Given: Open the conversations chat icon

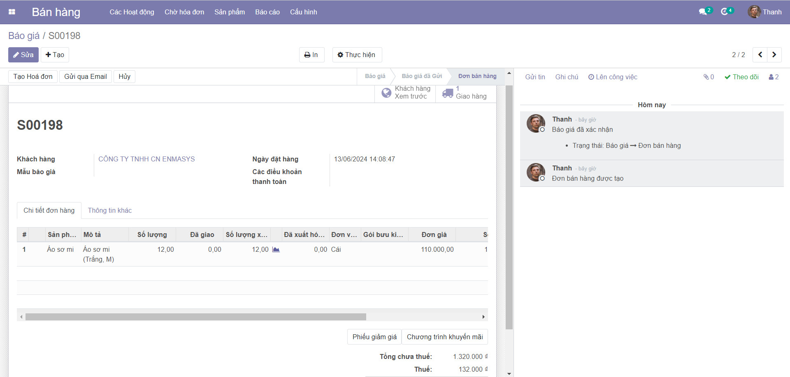Looking at the screenshot, I should pyautogui.click(x=703, y=12).
